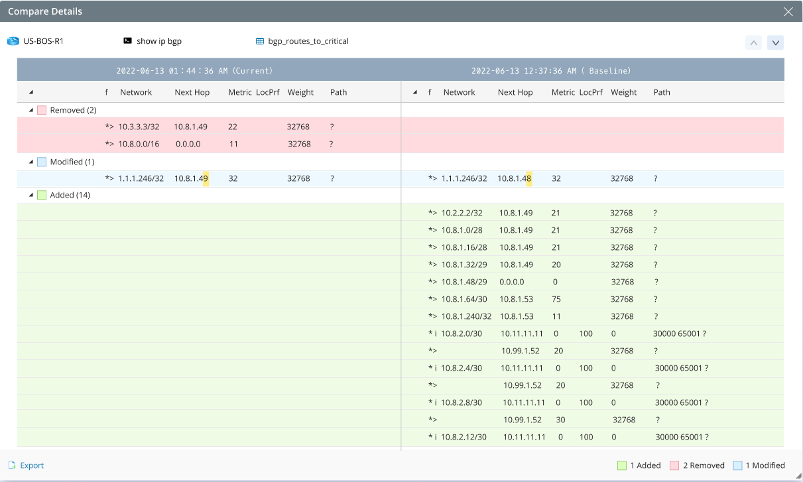Select added route 10.8.1.240/32
803x482 pixels.
pyautogui.click(x=467, y=316)
